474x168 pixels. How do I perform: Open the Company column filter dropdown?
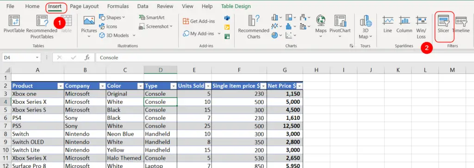(102, 86)
